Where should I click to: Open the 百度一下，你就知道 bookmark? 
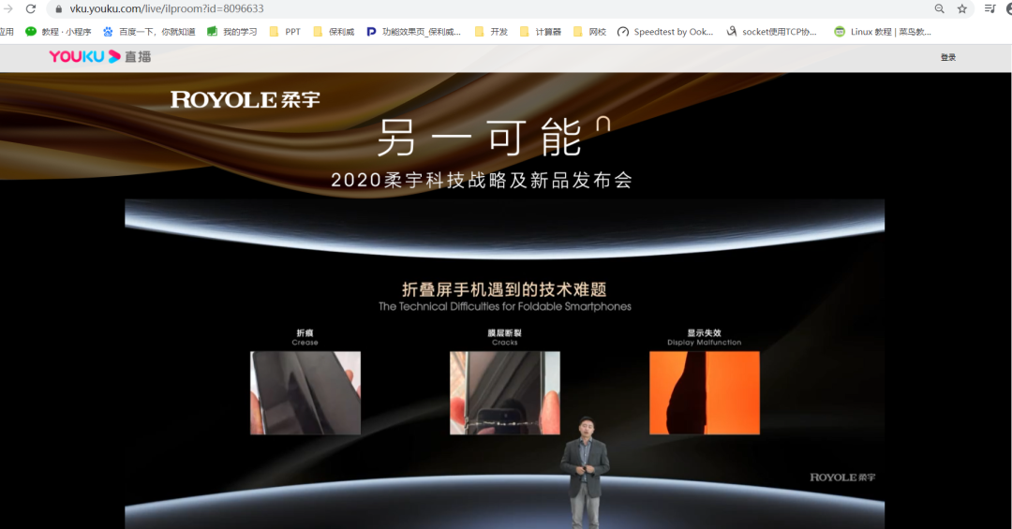pyautogui.click(x=149, y=32)
